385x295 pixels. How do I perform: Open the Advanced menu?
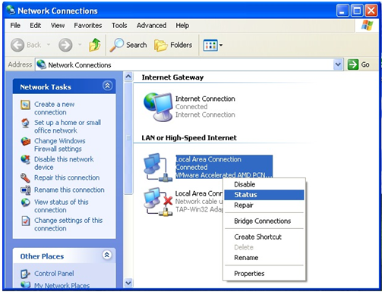click(x=151, y=26)
